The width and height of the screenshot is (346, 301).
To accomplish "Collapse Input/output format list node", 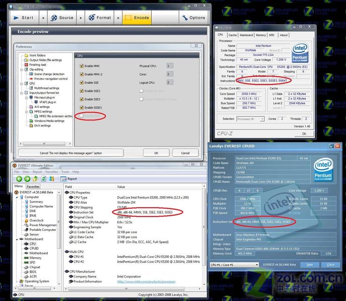I will 22,93.
